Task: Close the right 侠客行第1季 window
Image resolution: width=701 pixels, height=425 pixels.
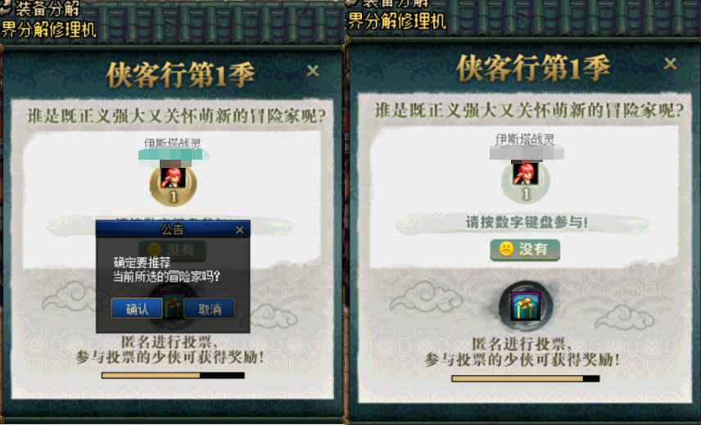Action: tap(670, 64)
